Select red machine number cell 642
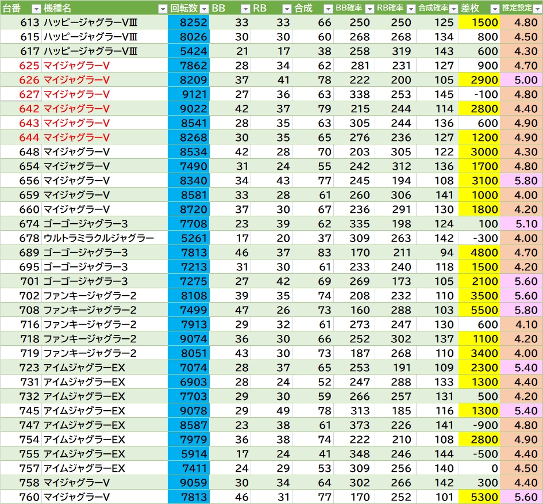This screenshot has width=543, height=504. [x=21, y=109]
